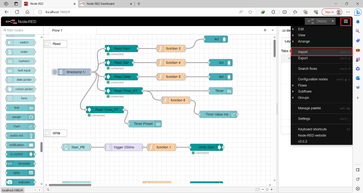Screen dimensions: 363x193
Task: Expand the Subflows submenu
Action: click(305, 91)
